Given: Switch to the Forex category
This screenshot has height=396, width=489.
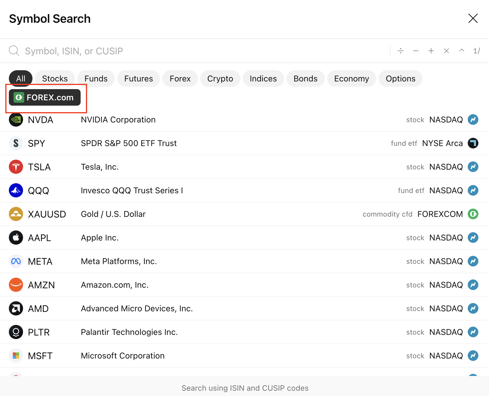Looking at the screenshot, I should (180, 78).
